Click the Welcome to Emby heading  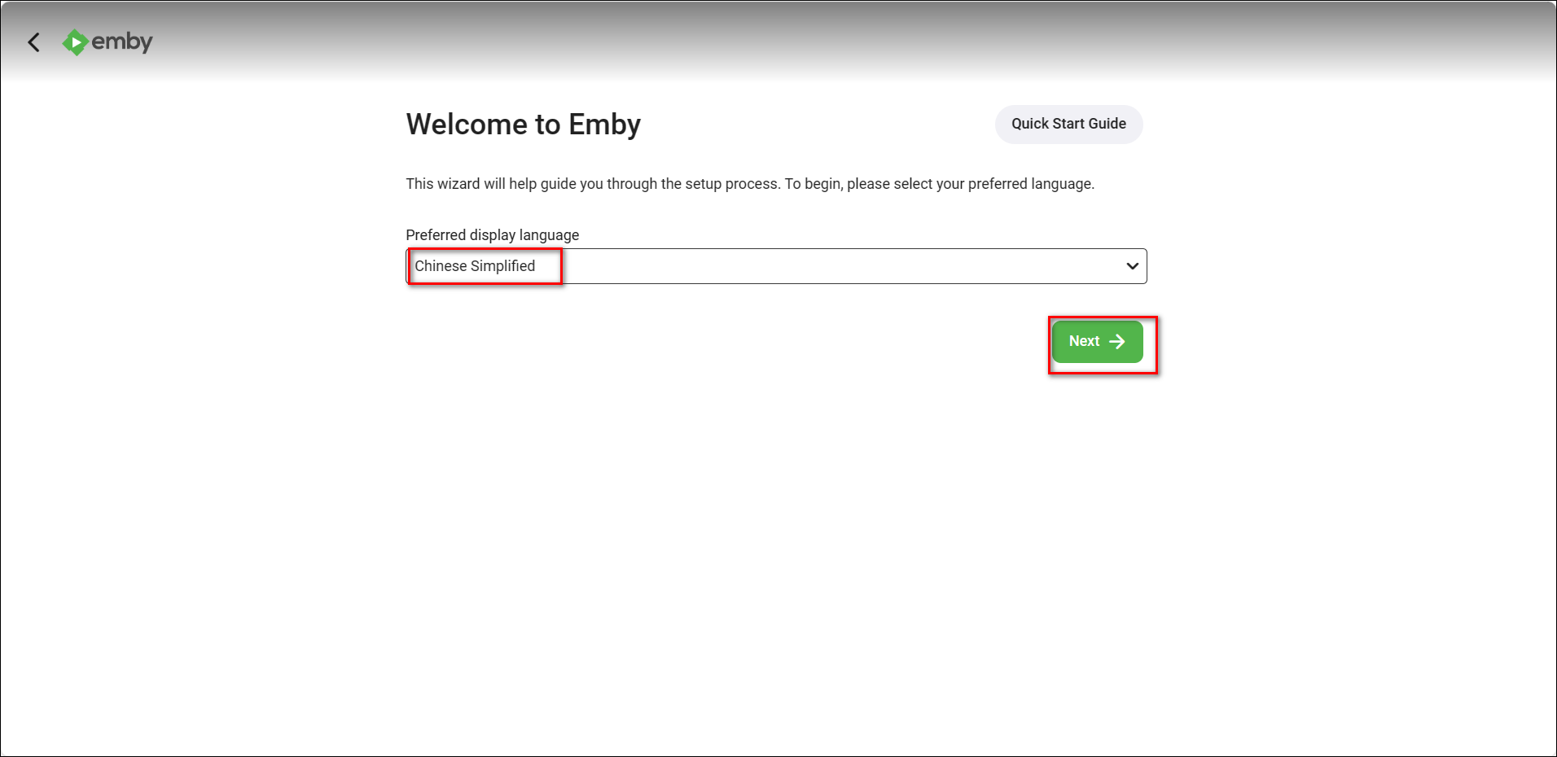point(523,125)
